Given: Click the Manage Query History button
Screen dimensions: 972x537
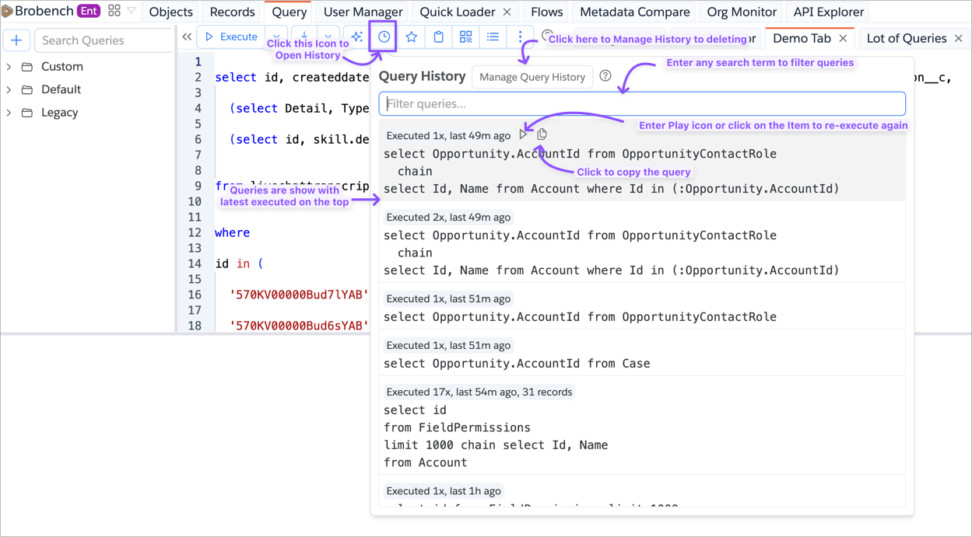Looking at the screenshot, I should (532, 77).
